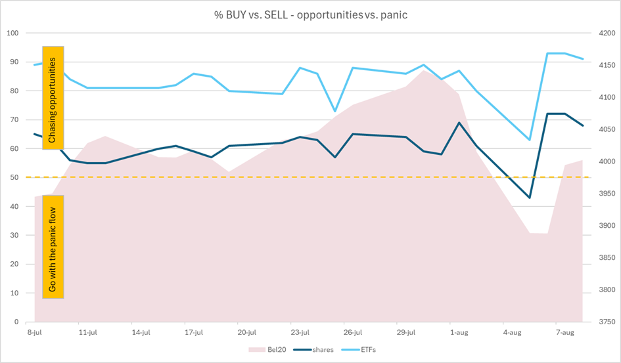
Task: Click the 20-jul date axis label
Action: [x=246, y=333]
